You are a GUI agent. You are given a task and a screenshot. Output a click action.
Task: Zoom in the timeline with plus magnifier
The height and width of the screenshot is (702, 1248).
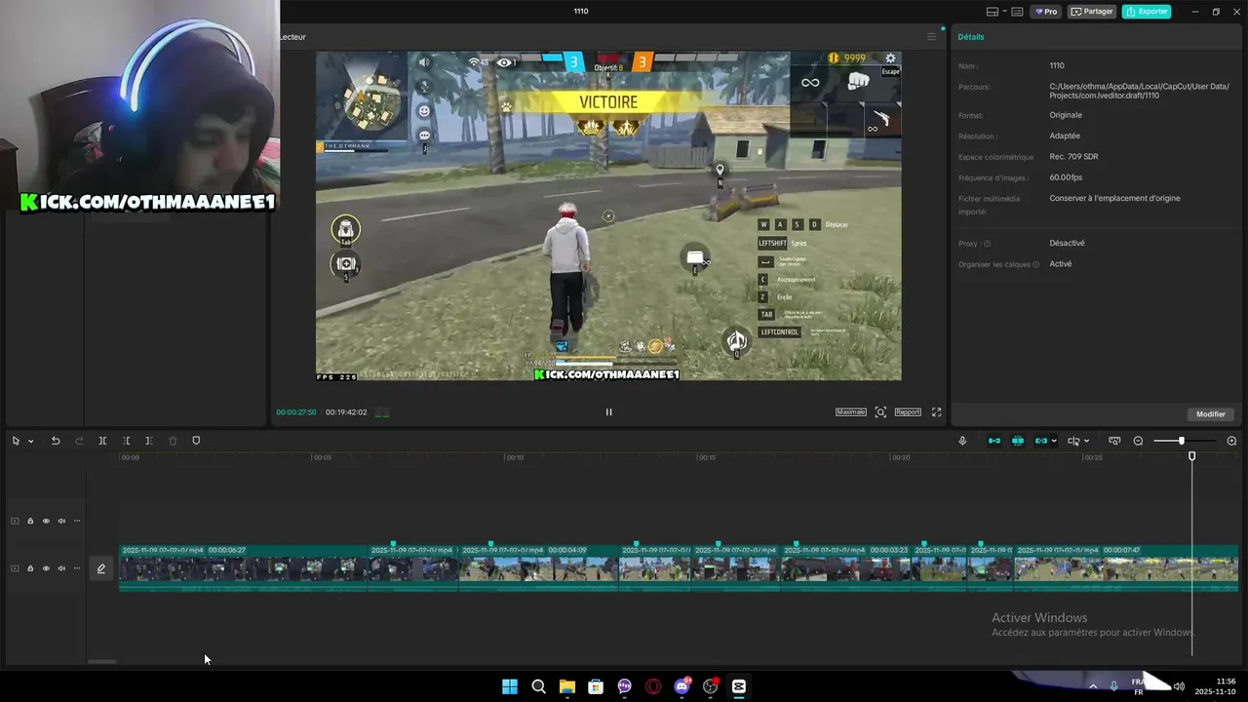[1231, 441]
